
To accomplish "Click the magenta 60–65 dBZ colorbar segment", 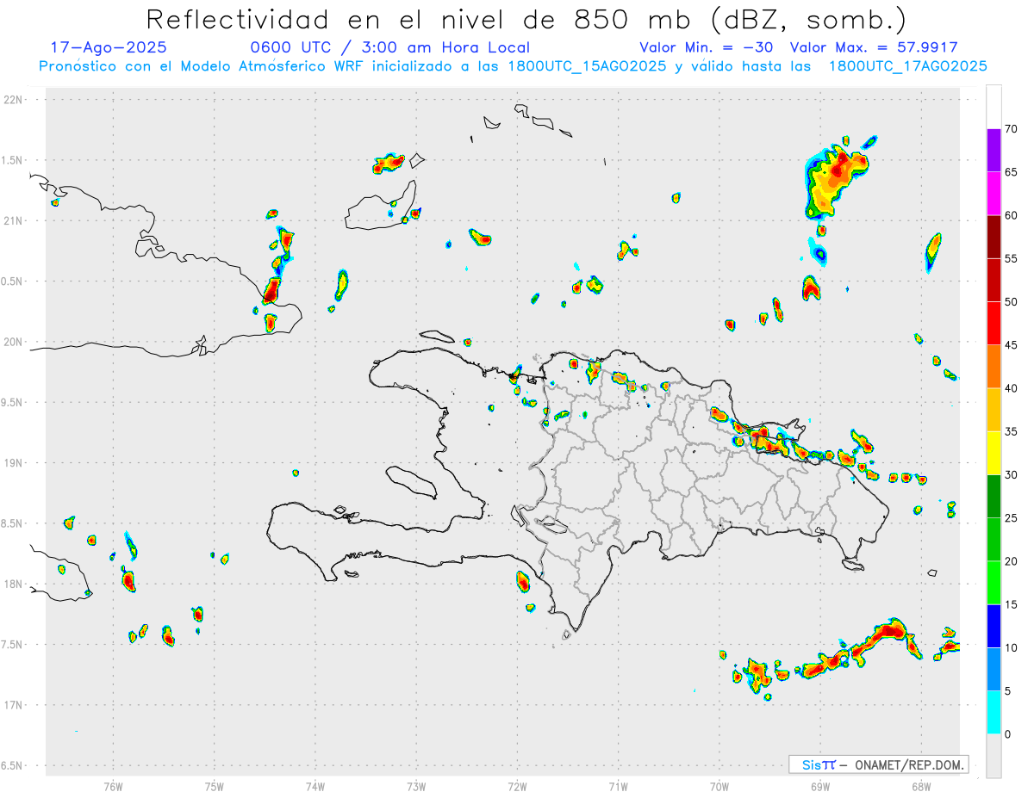I will pos(994,194).
